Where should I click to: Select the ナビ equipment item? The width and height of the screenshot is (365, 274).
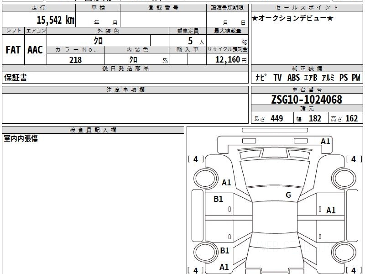pyautogui.click(x=261, y=78)
